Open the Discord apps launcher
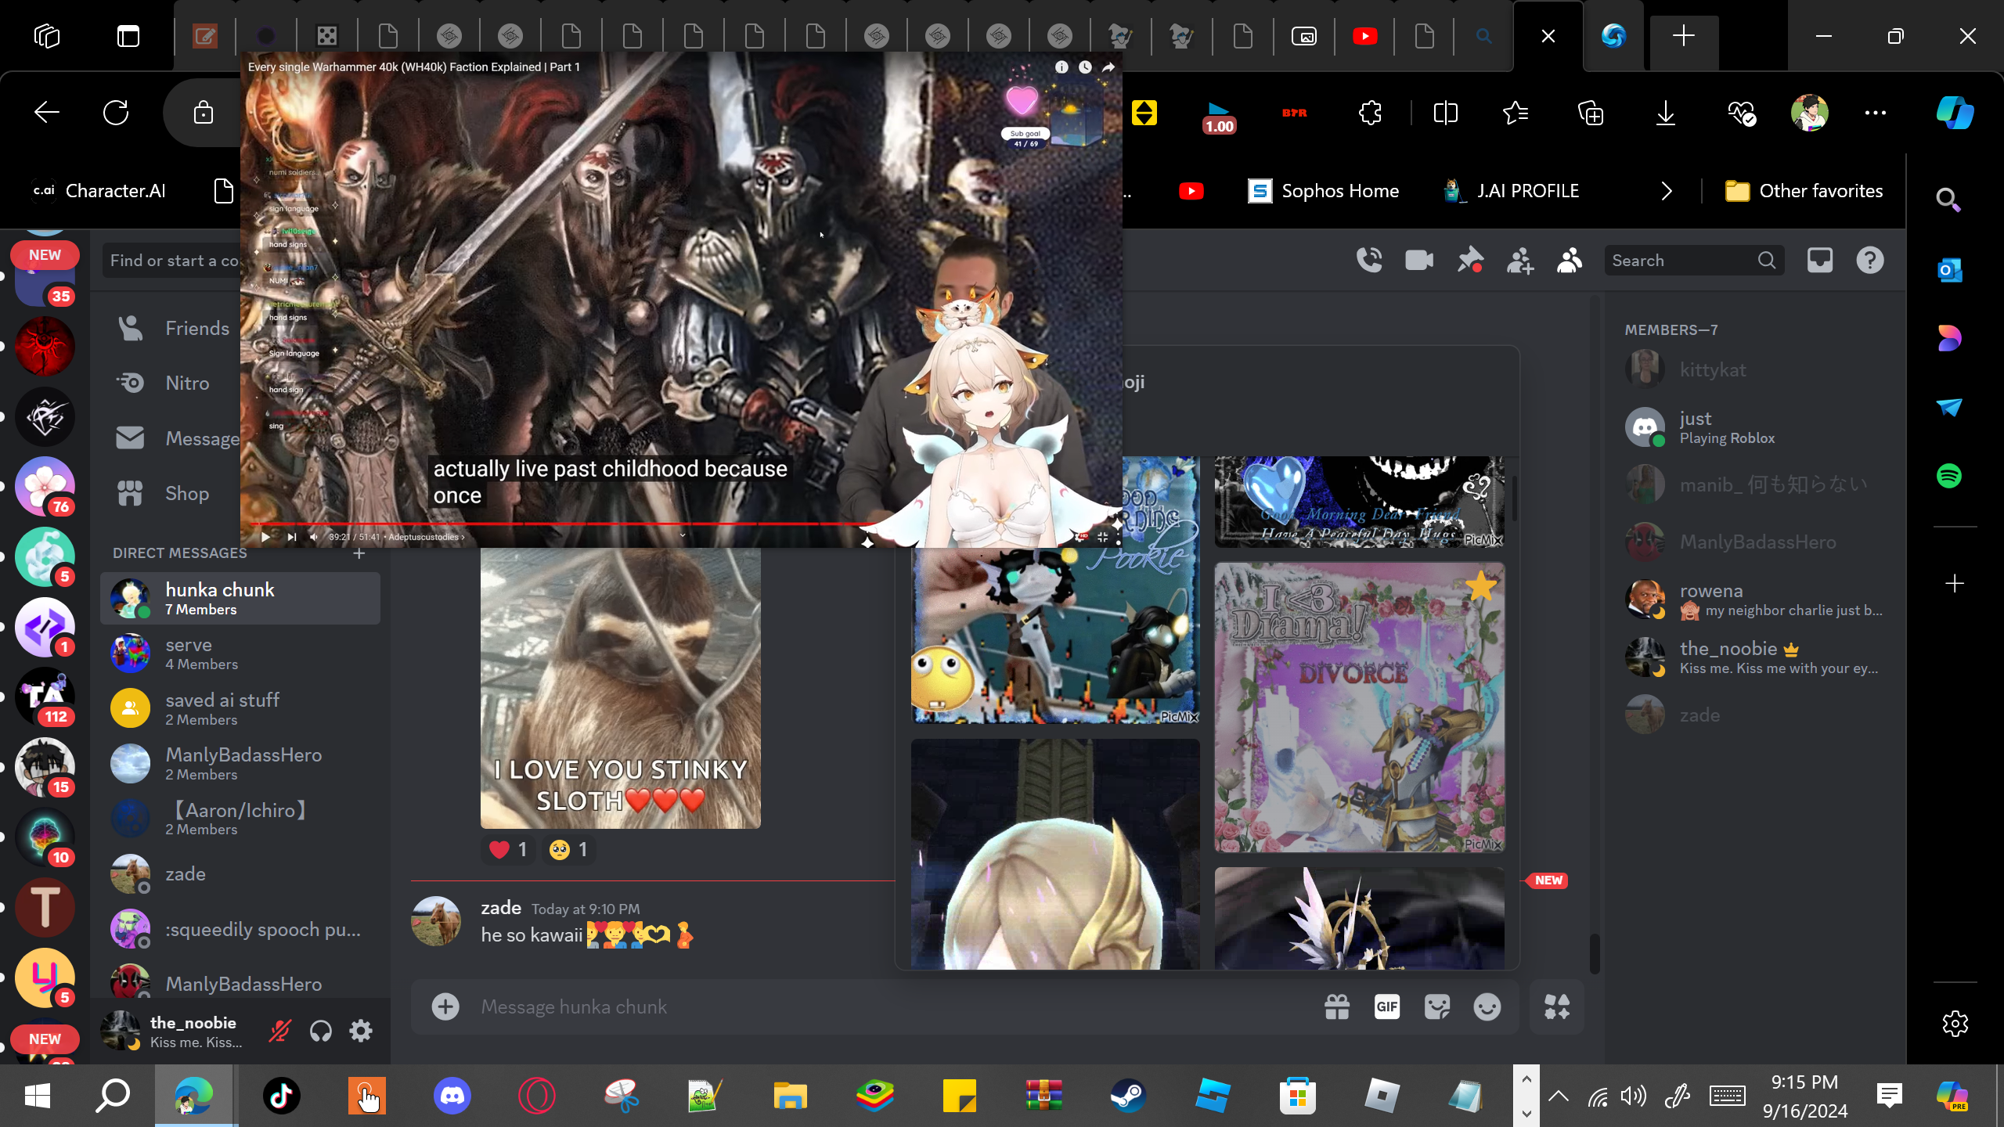 (x=1557, y=1007)
